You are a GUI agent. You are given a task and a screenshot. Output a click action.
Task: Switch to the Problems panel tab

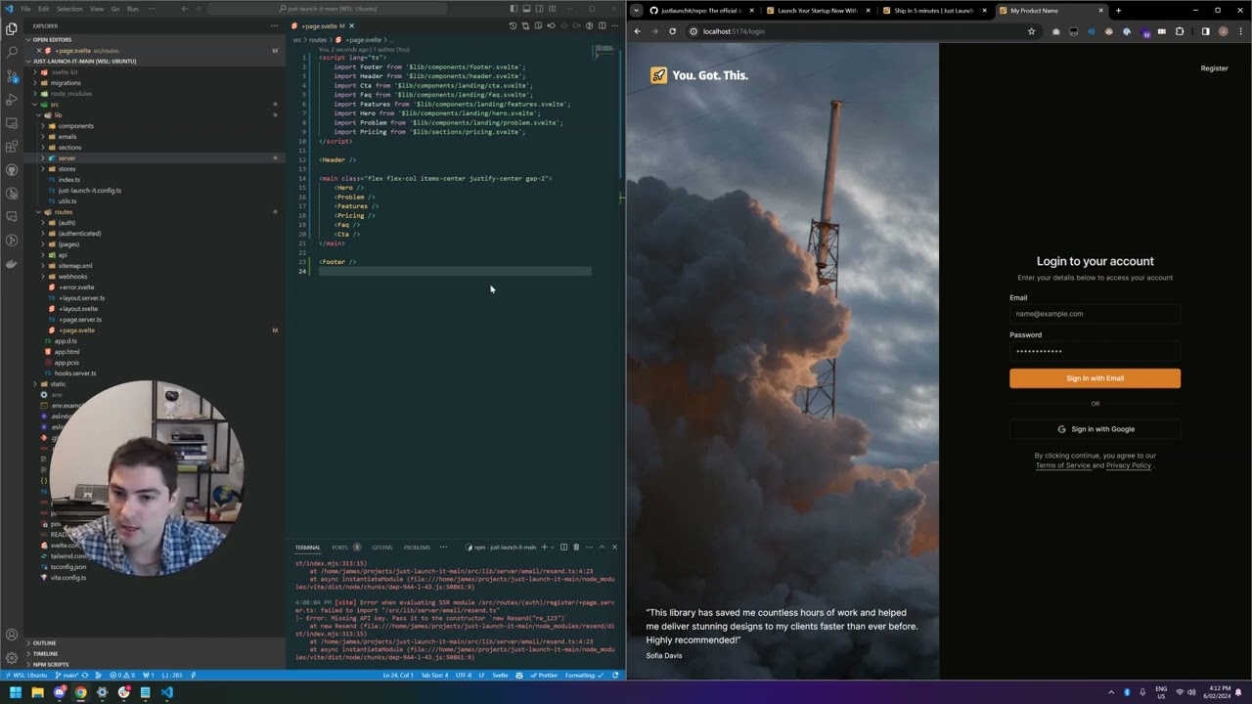click(417, 547)
